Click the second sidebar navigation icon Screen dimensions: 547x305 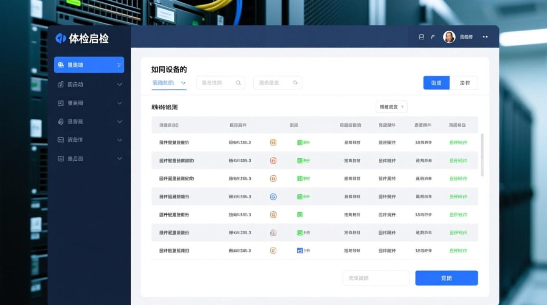click(60, 85)
